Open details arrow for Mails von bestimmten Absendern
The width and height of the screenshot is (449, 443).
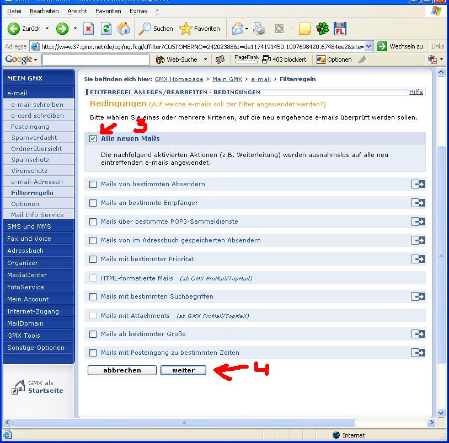point(418,184)
